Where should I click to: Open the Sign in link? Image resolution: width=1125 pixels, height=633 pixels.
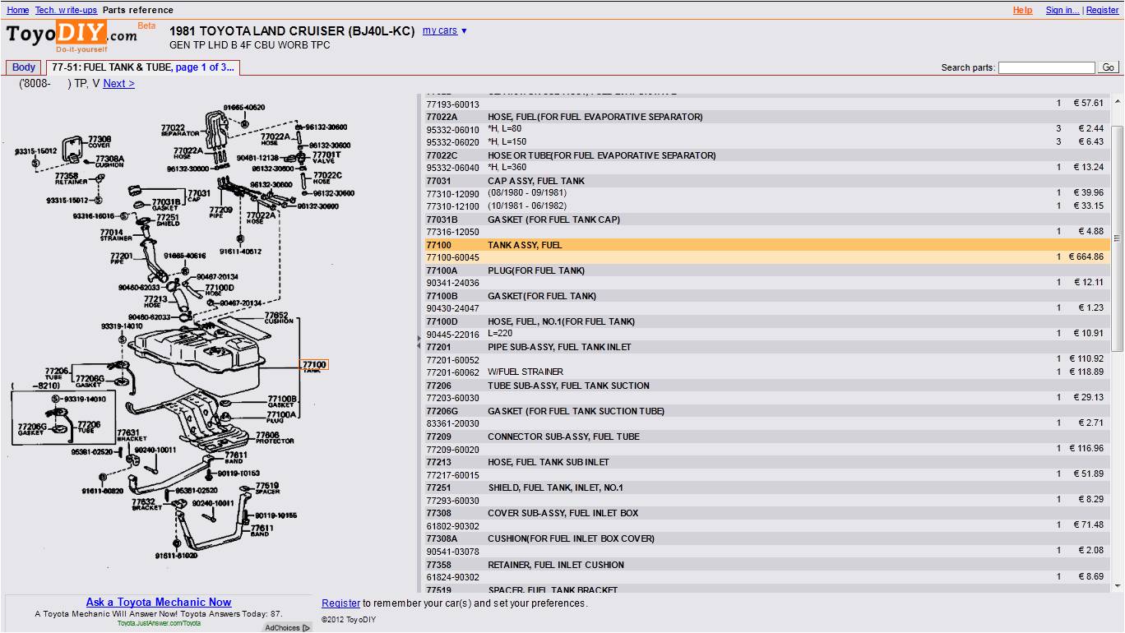point(1062,10)
